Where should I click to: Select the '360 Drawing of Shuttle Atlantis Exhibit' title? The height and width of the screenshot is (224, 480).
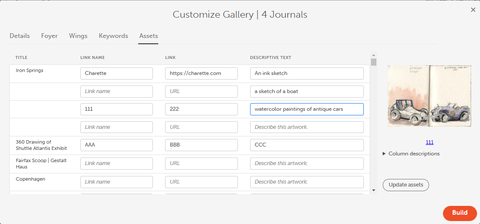click(41, 145)
